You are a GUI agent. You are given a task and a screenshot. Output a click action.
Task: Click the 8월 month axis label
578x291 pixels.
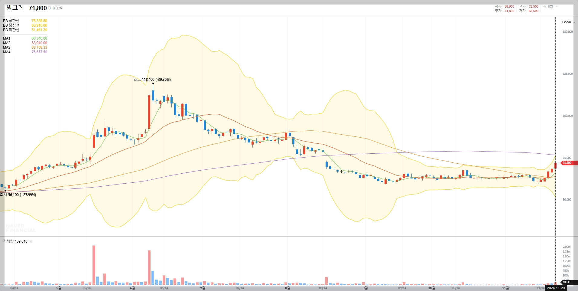click(287, 288)
